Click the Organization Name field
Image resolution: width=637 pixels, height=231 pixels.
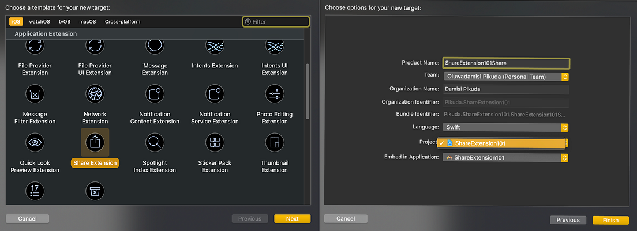pos(506,89)
